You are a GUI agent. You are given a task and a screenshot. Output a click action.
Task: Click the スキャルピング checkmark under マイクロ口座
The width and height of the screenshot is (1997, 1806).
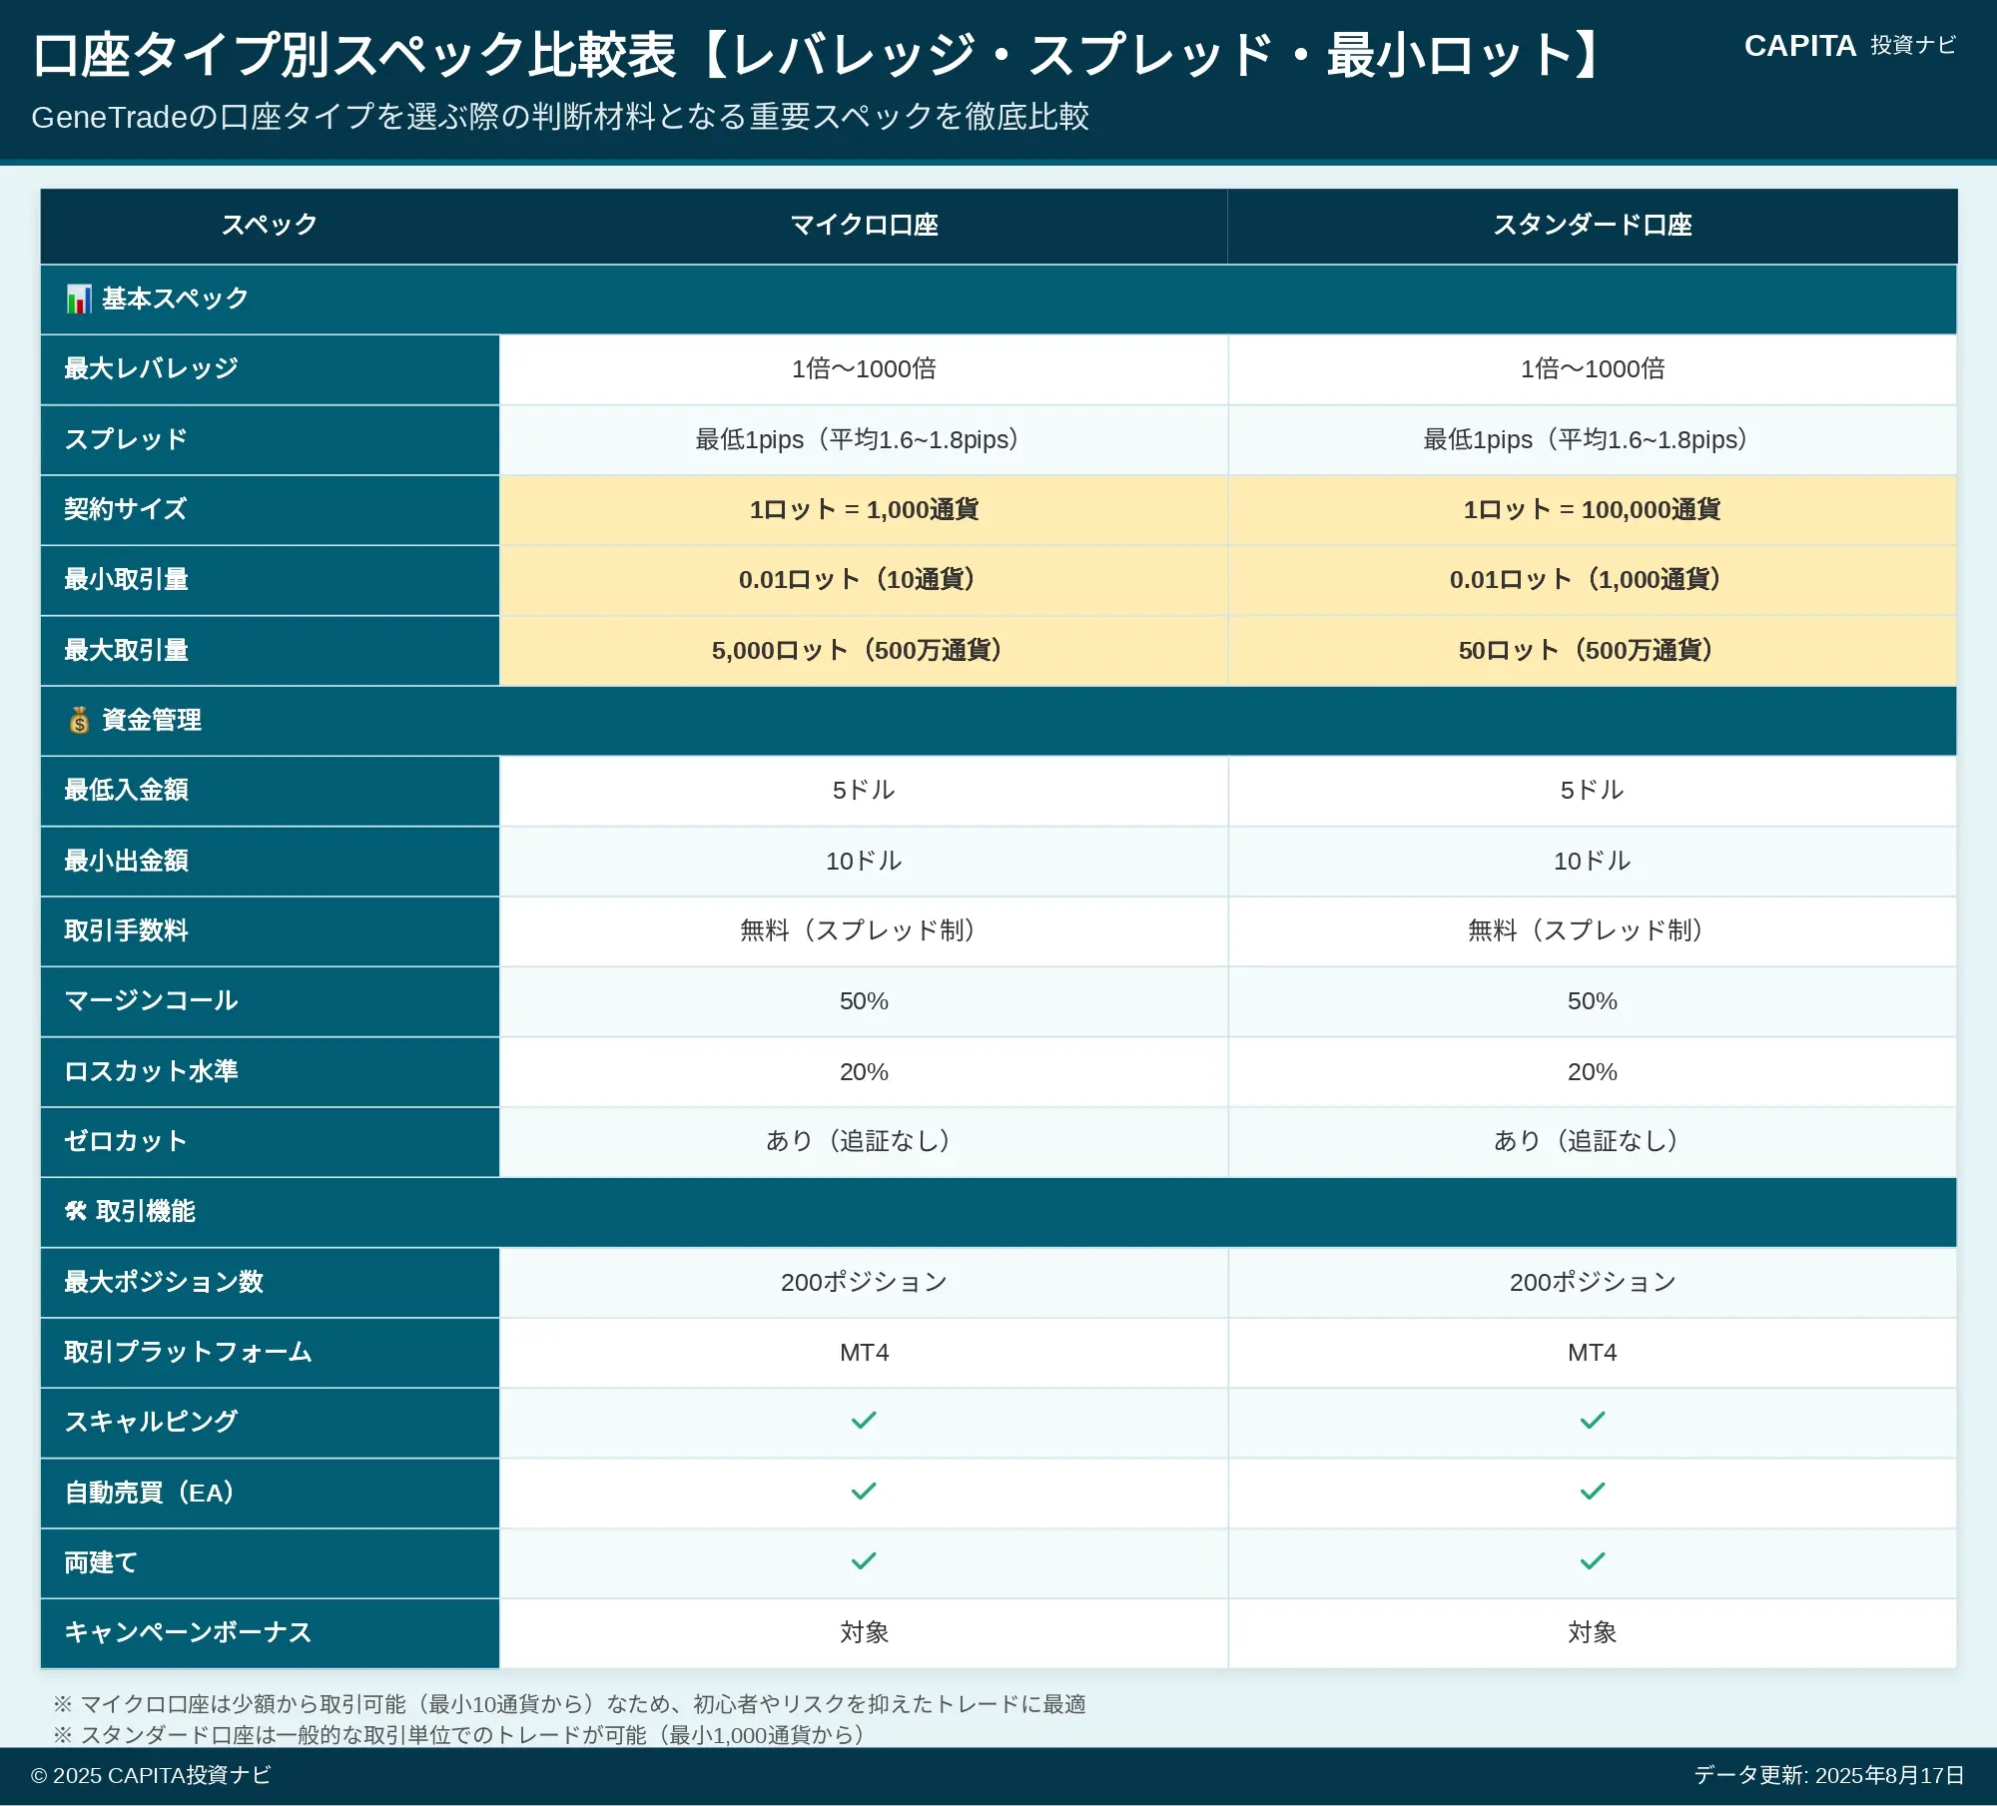[x=864, y=1420]
